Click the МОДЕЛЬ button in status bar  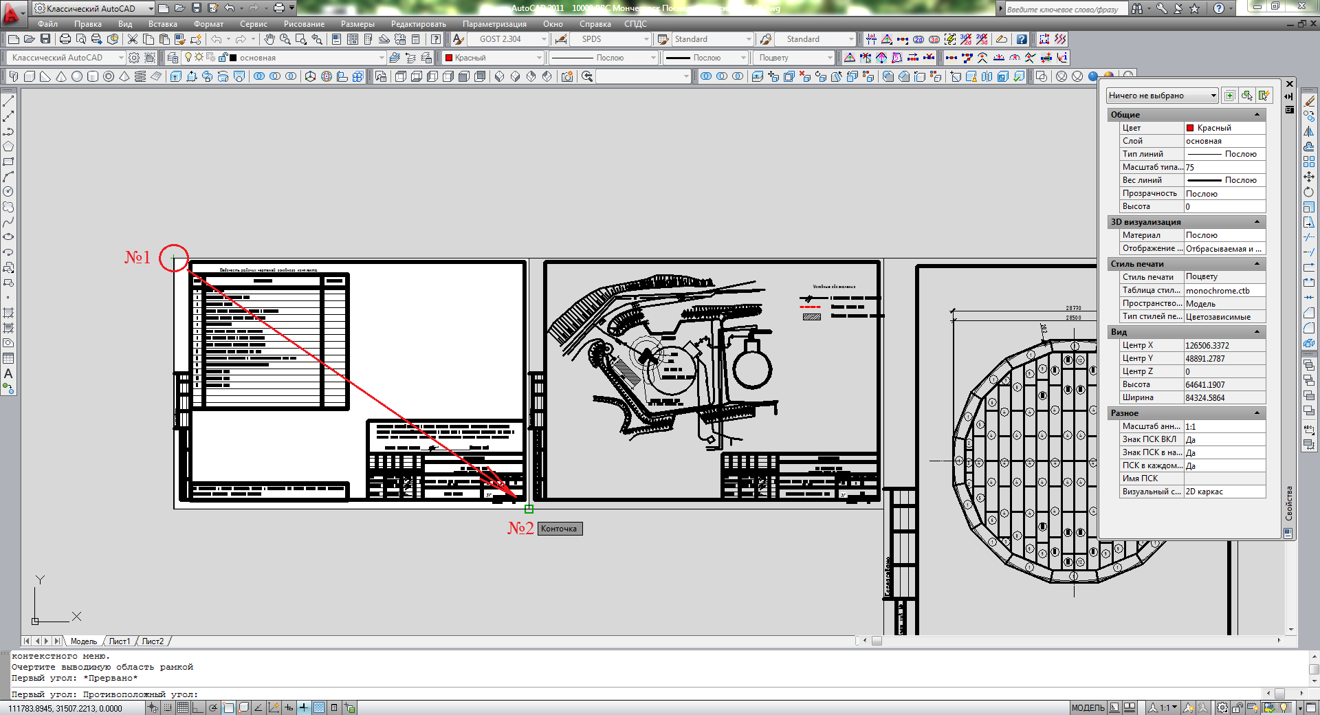(x=1088, y=707)
